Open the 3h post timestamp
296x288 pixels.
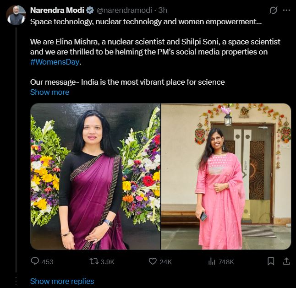[x=163, y=10]
